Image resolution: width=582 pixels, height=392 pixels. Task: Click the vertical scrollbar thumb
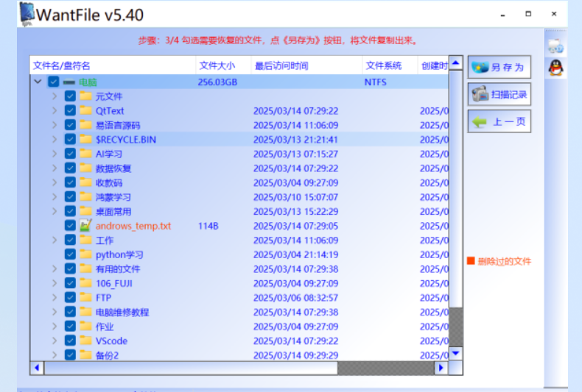tap(456, 188)
